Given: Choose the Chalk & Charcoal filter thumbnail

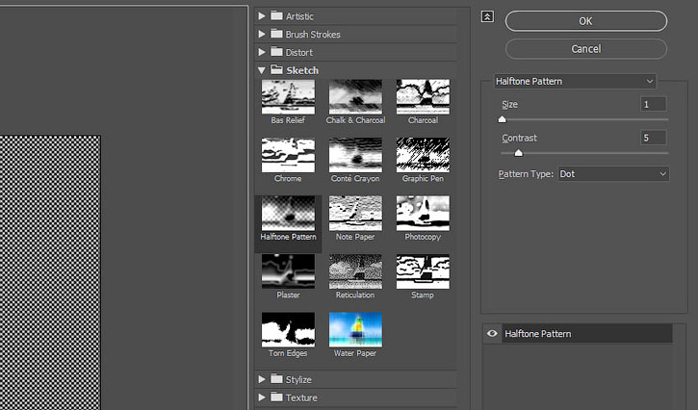Looking at the screenshot, I should (355, 97).
